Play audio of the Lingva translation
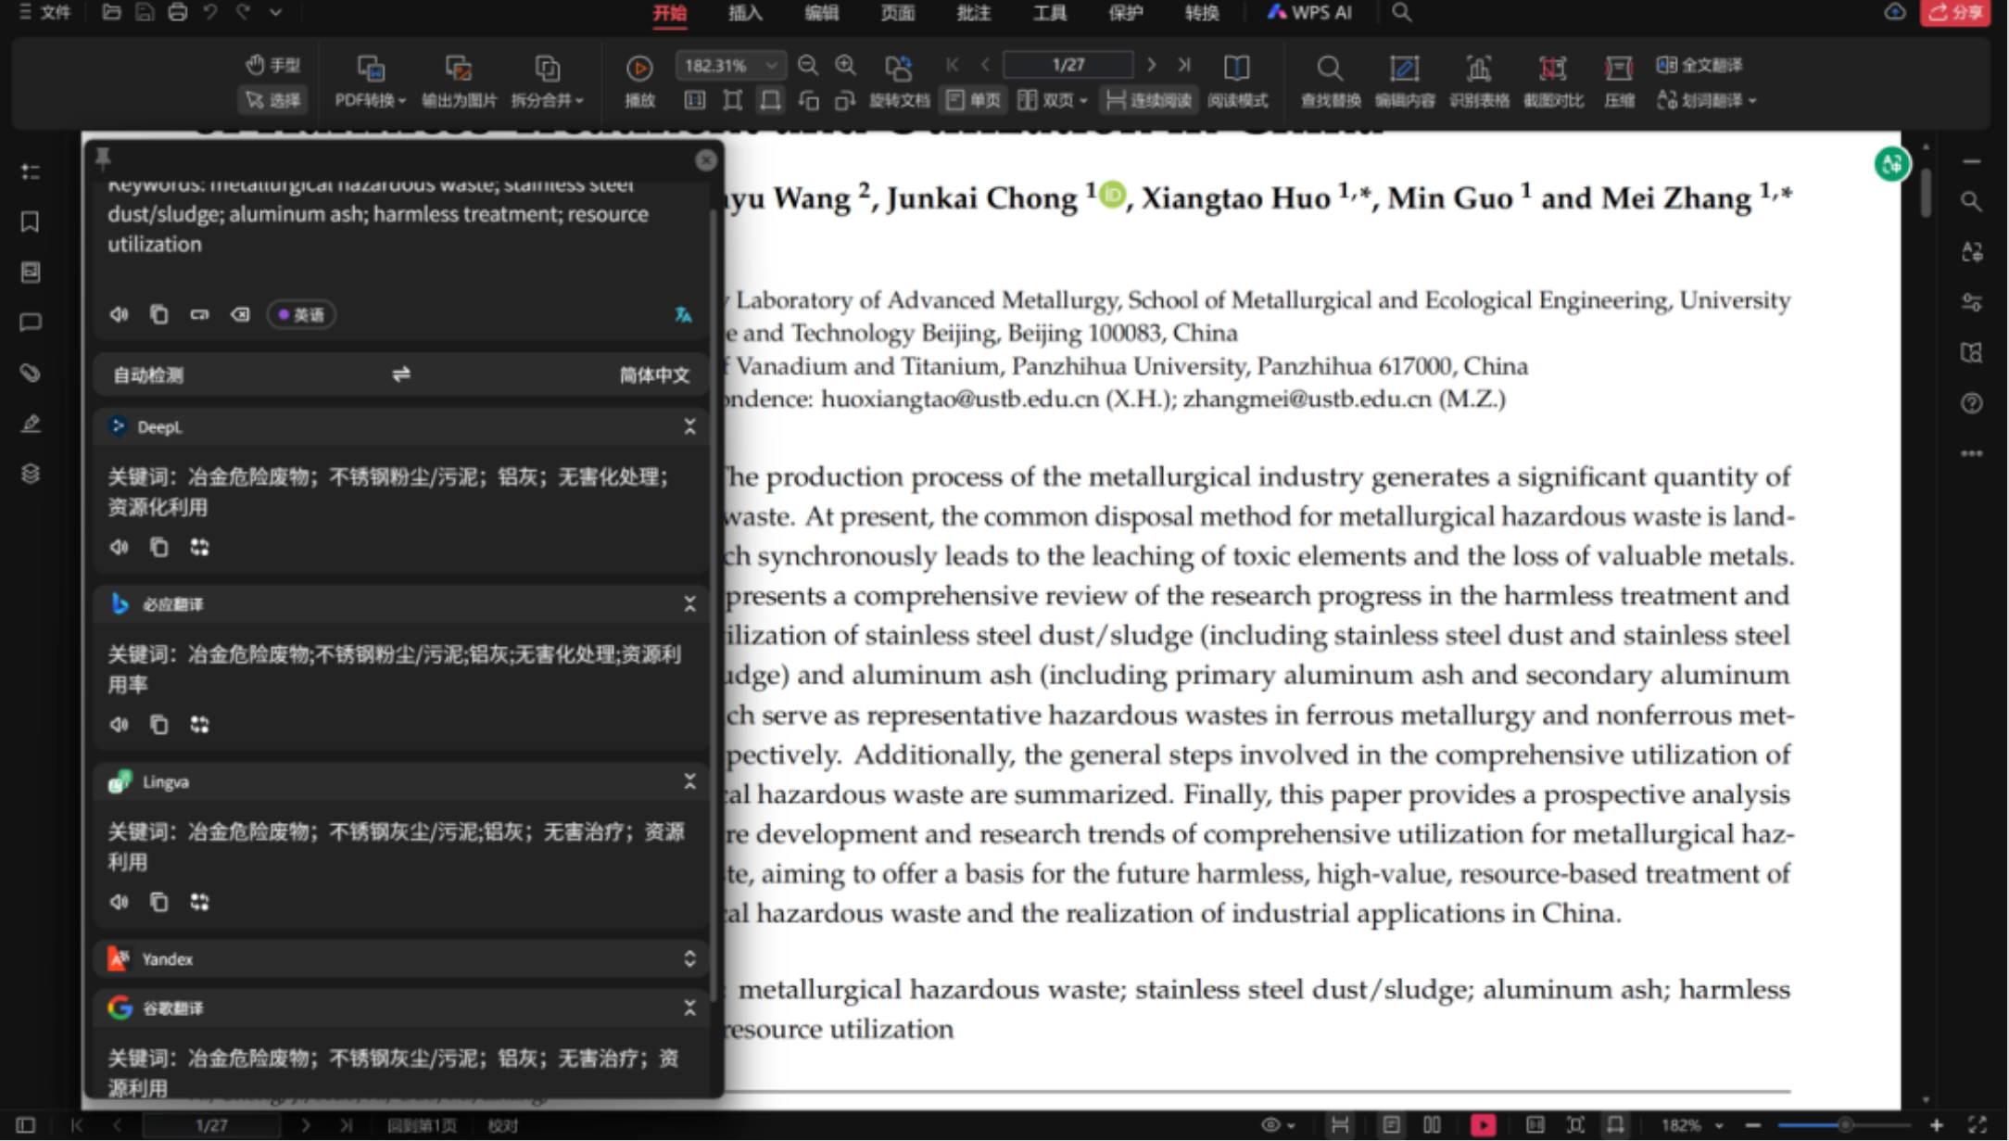Screen dimensions: 2009x1141 (x=119, y=902)
